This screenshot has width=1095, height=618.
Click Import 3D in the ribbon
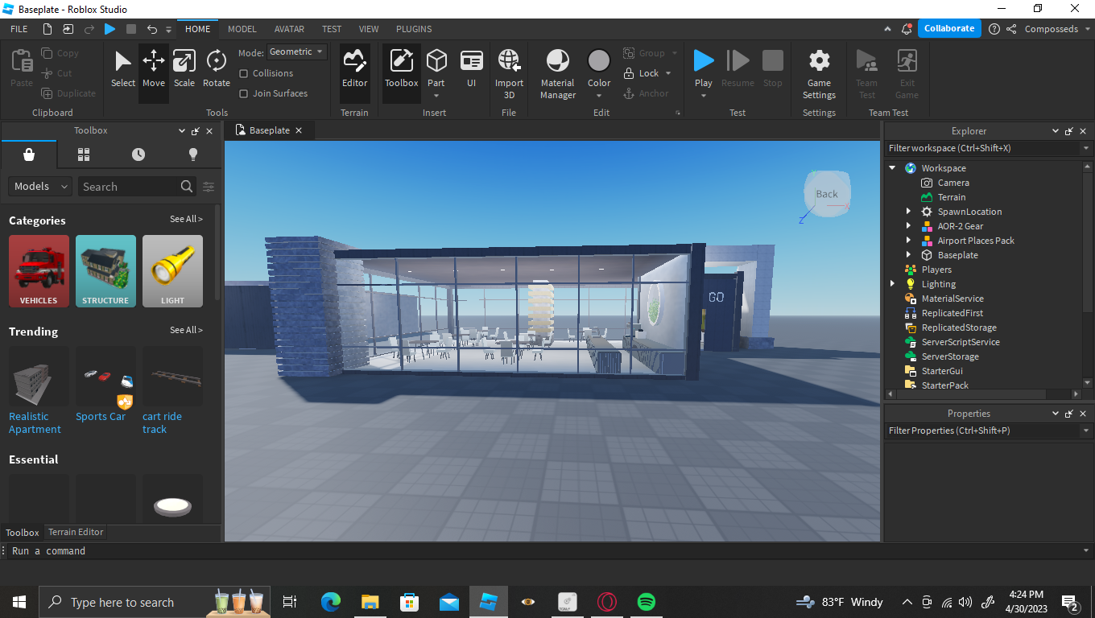point(509,74)
